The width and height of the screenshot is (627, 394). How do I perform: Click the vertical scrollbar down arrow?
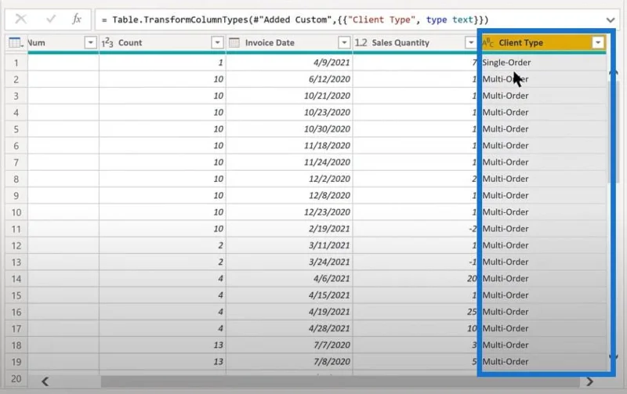point(614,356)
